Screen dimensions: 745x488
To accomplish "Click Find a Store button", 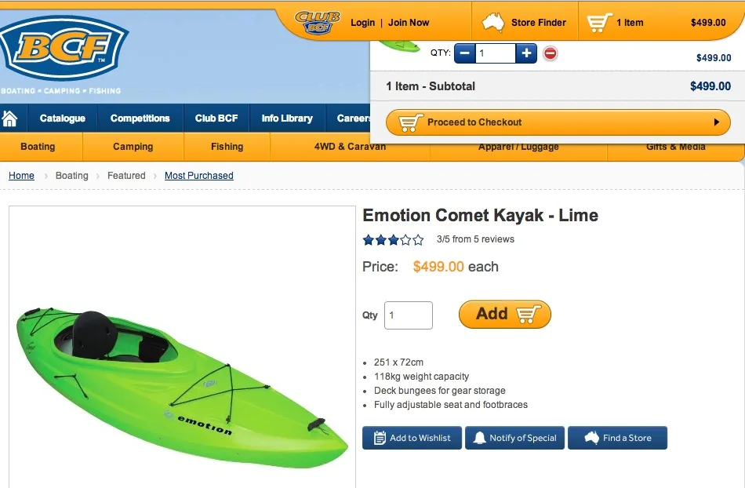I will (617, 438).
